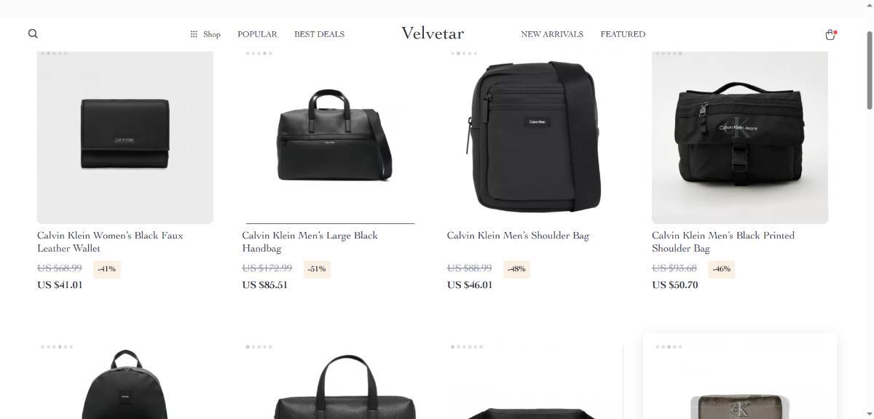Open the search magnifier icon
This screenshot has width=874, height=419.
coord(33,33)
